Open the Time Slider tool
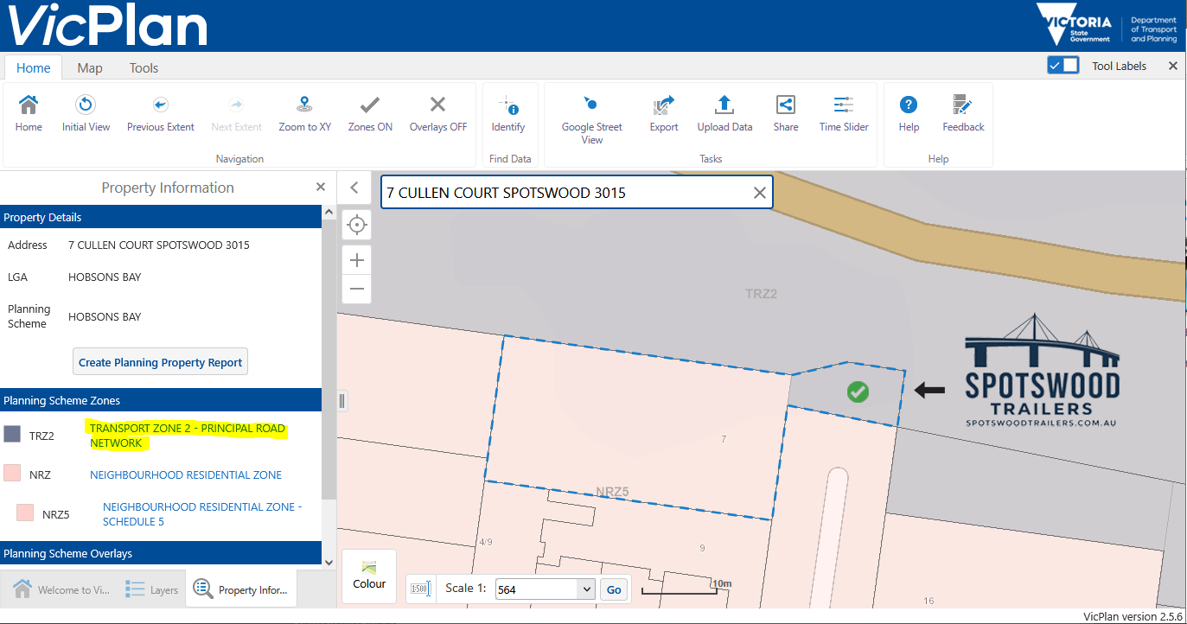 843,105
